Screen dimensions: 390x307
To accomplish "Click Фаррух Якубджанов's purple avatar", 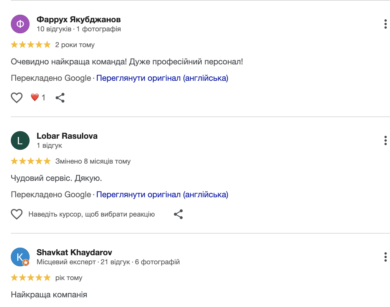I will point(20,24).
